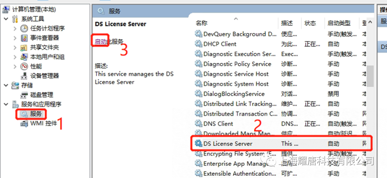The width and height of the screenshot is (387, 178).
Task: Click DNS Client service gear icon
Action: [x=198, y=124]
